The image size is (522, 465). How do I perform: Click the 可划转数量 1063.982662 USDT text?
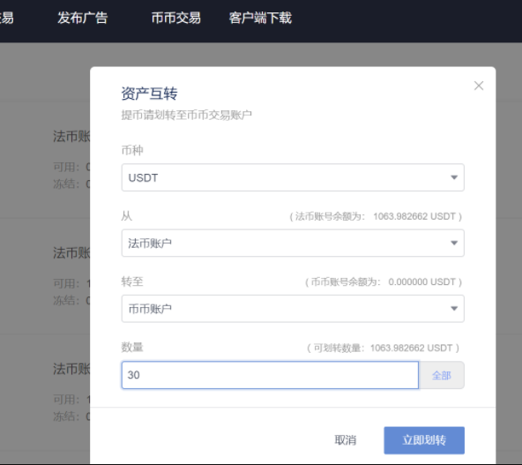coord(383,348)
